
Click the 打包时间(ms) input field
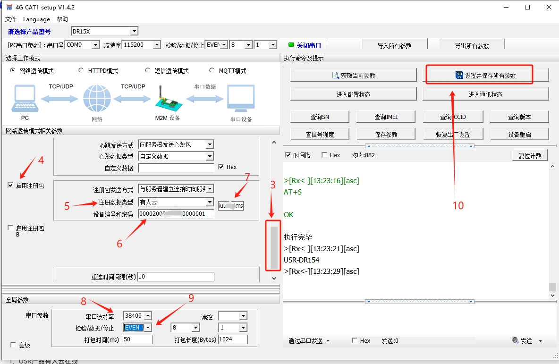click(x=137, y=339)
